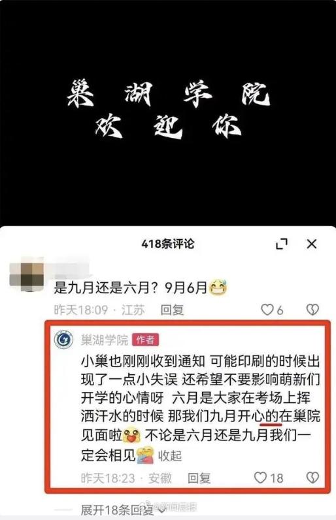Image resolution: width=336 pixels, height=520 pixels.
Task: Open the 巢湖学院 avatar profile
Action: click(x=63, y=340)
